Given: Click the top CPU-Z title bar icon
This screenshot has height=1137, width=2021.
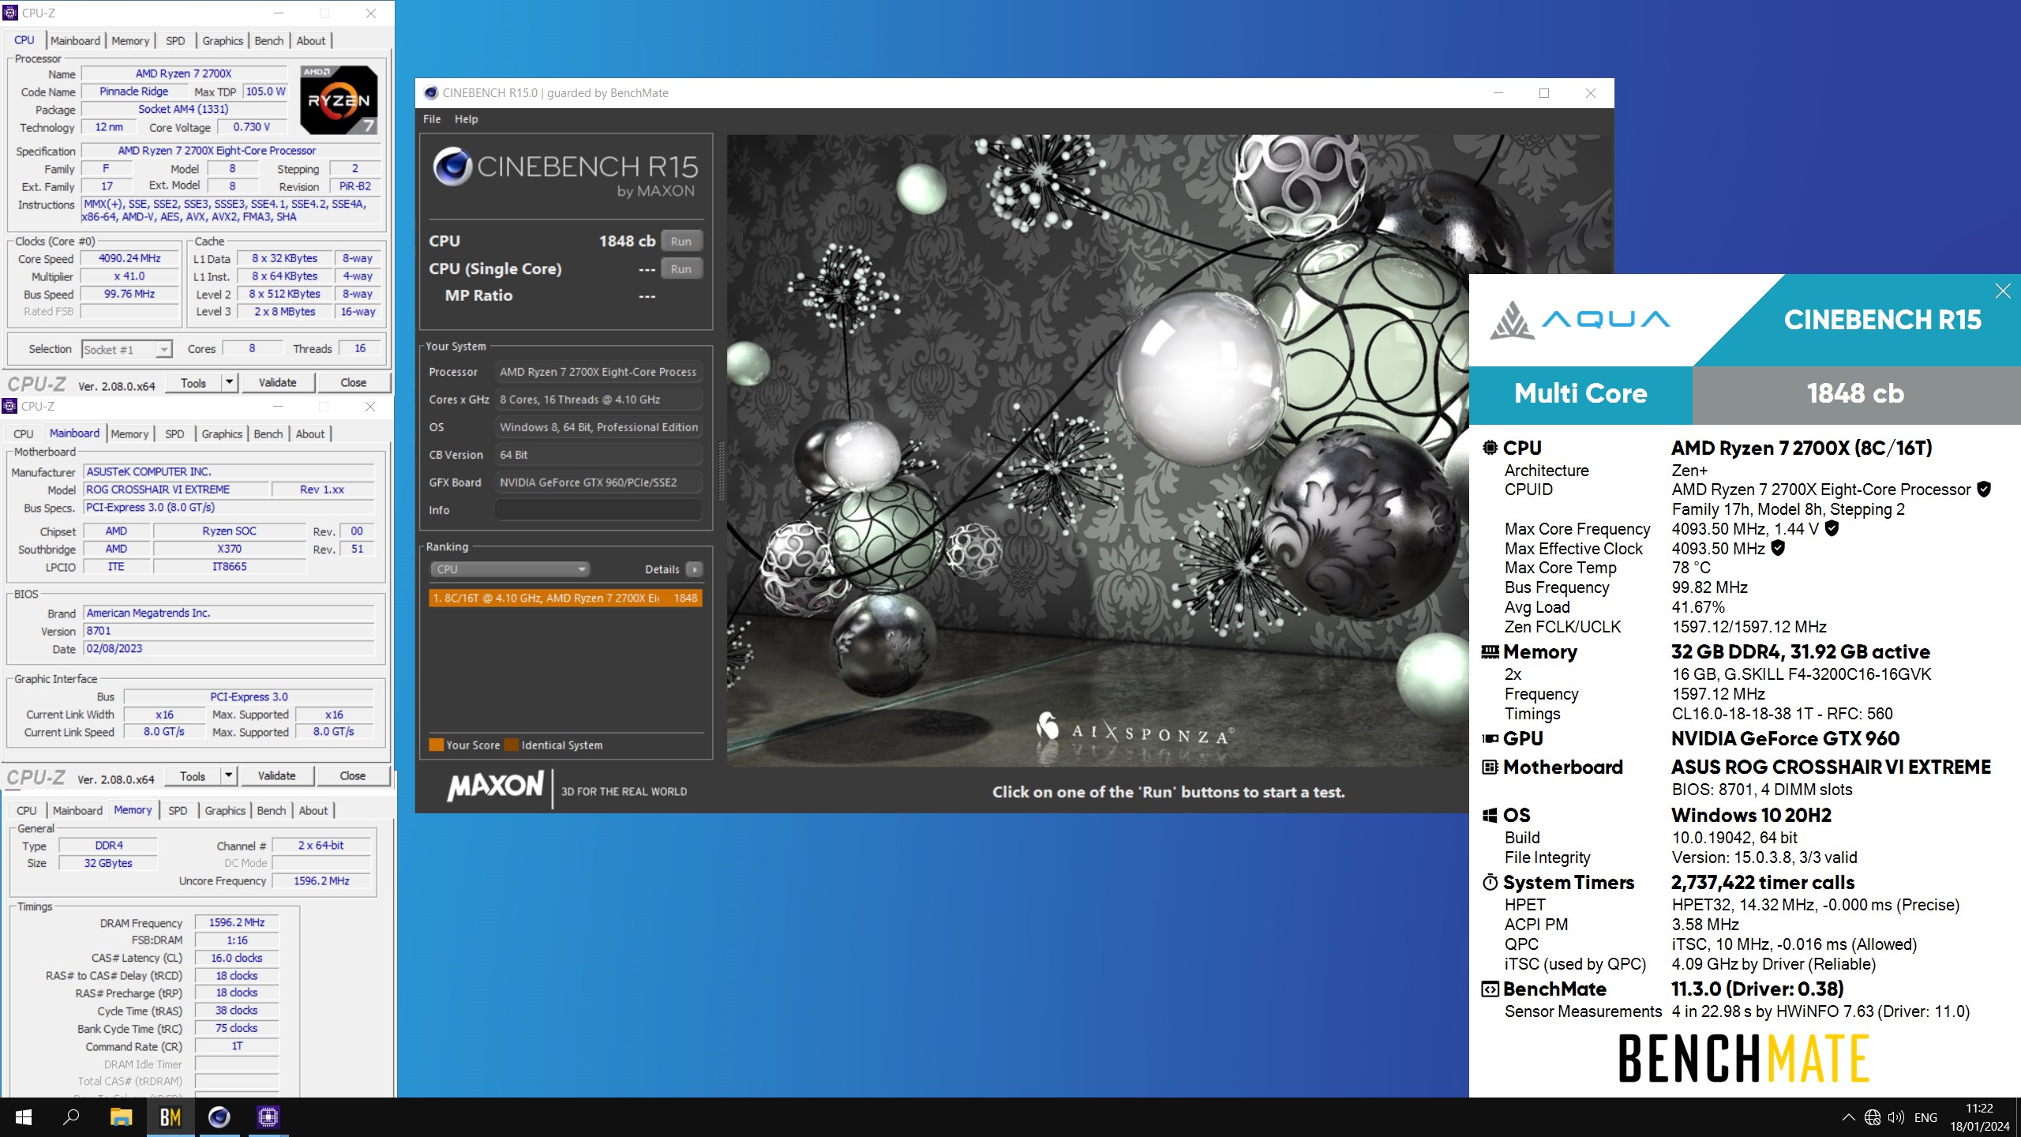Looking at the screenshot, I should (x=10, y=13).
